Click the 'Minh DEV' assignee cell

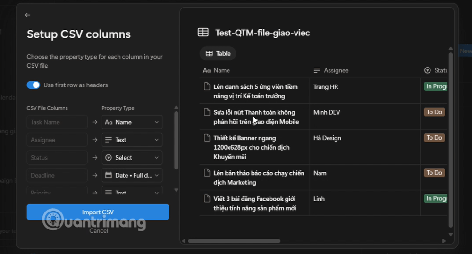tap(327, 112)
